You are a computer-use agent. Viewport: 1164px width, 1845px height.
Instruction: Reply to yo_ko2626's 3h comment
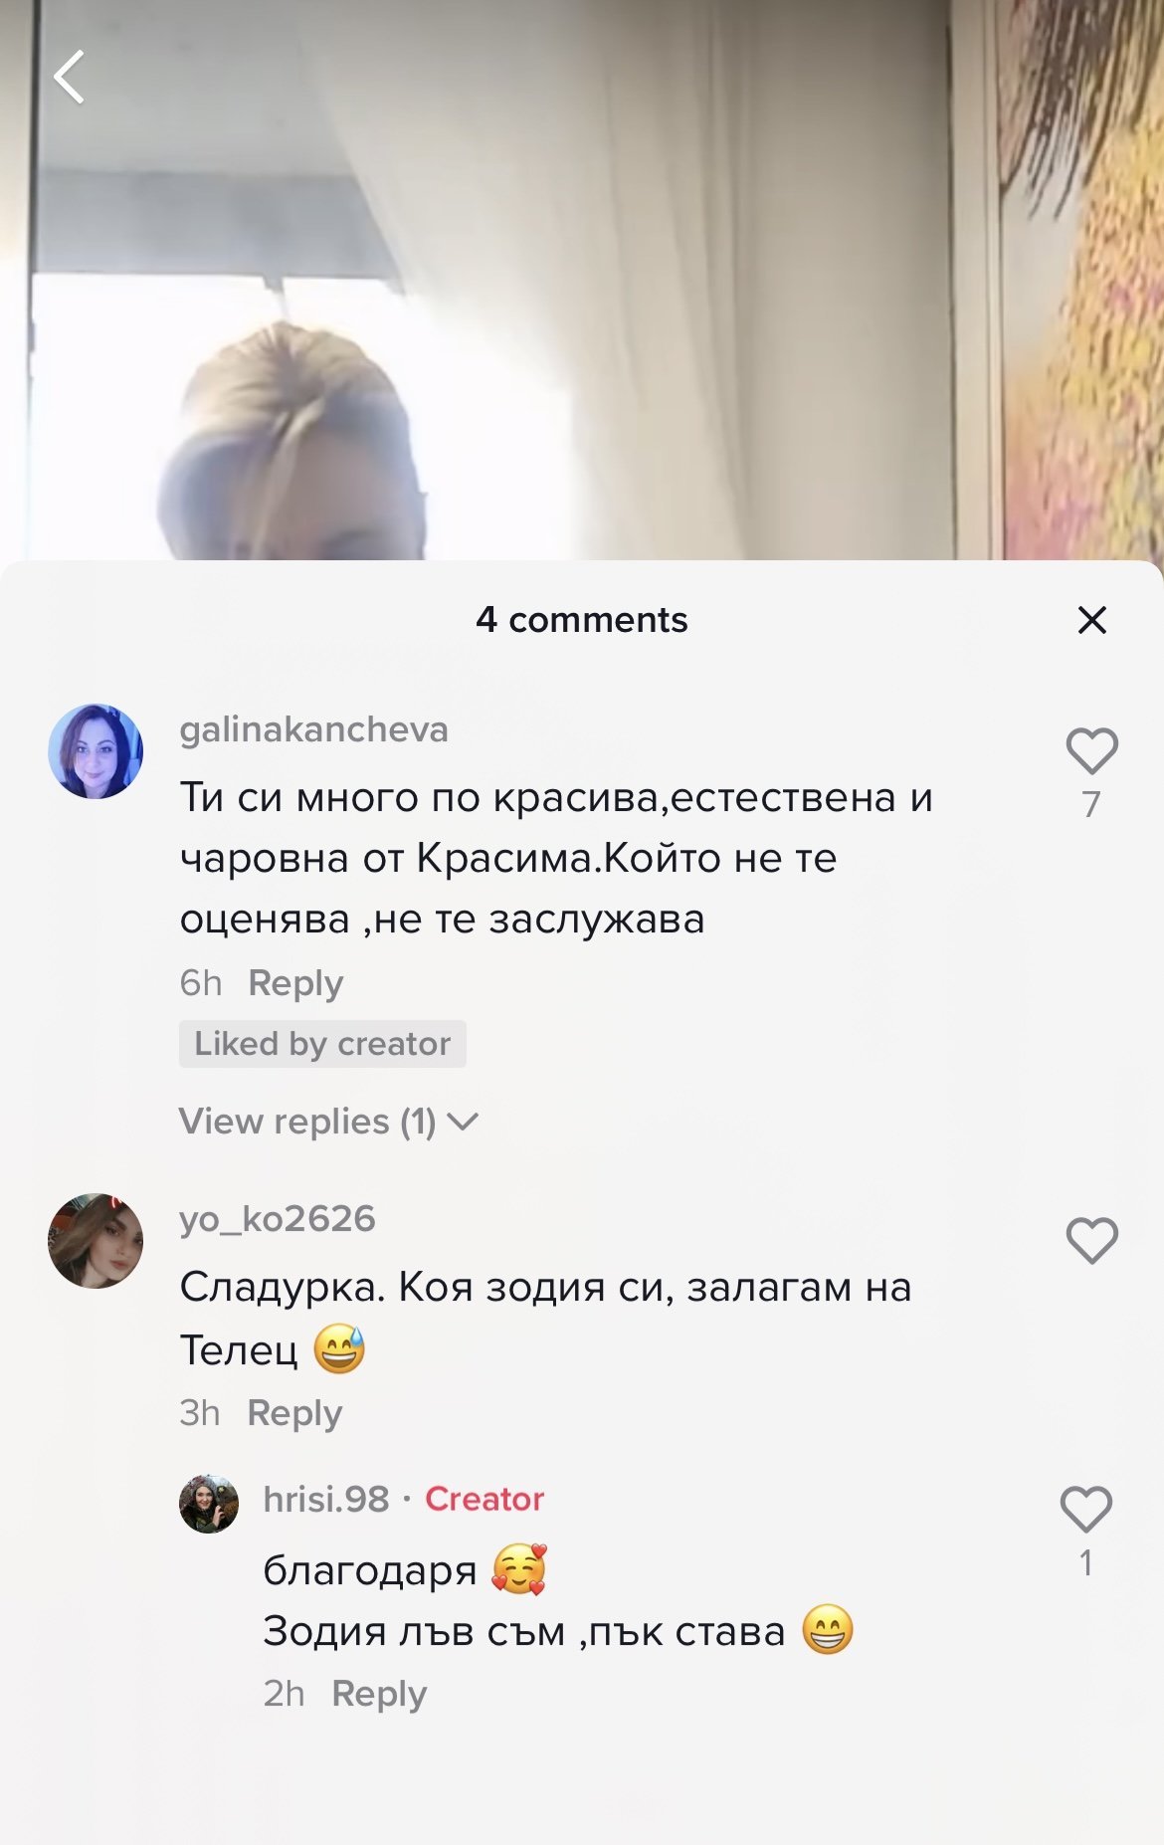pos(294,1413)
